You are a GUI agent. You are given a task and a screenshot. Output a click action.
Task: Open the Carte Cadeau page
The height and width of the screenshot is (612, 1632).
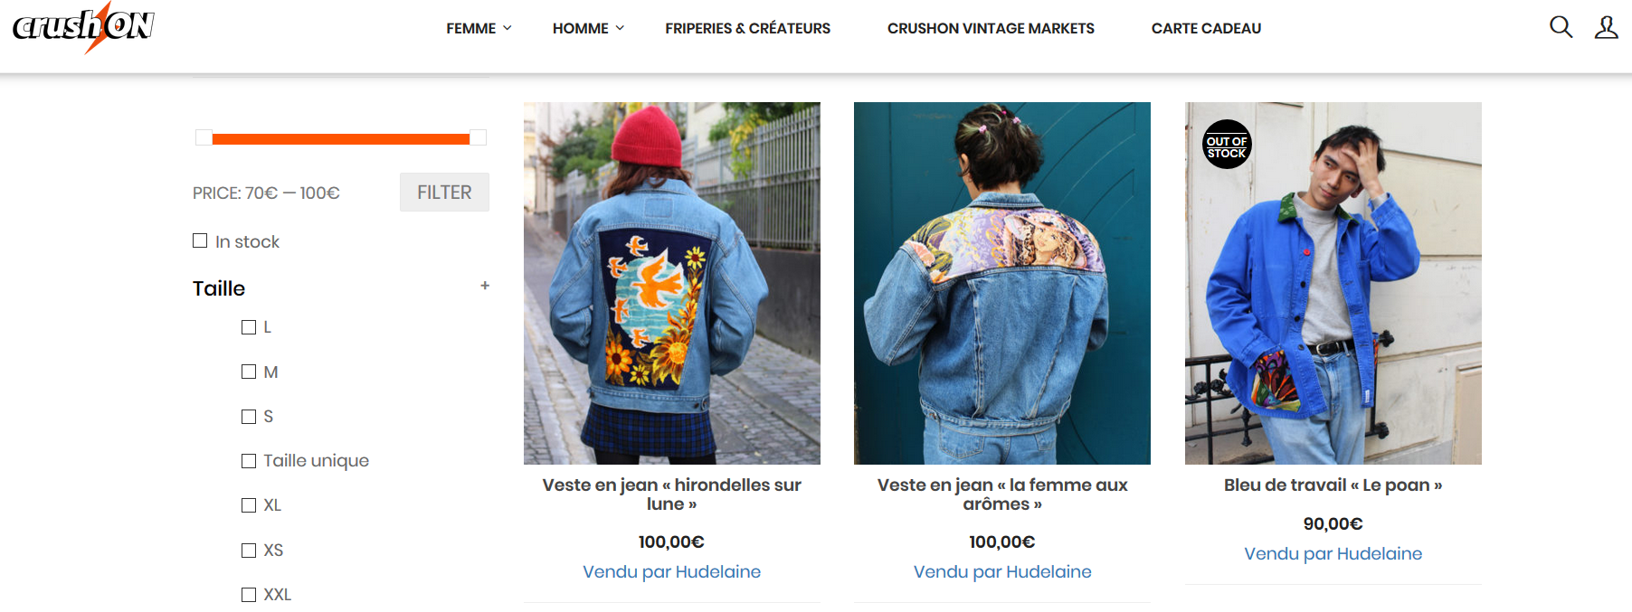tap(1206, 28)
